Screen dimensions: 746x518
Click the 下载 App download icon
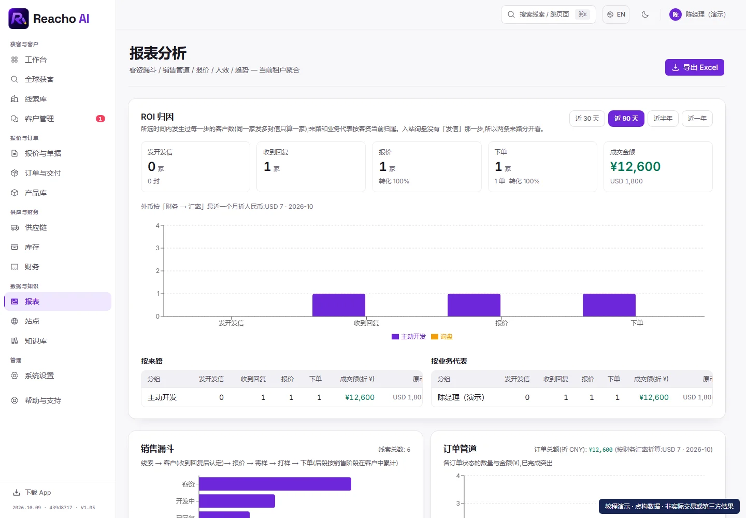17,493
